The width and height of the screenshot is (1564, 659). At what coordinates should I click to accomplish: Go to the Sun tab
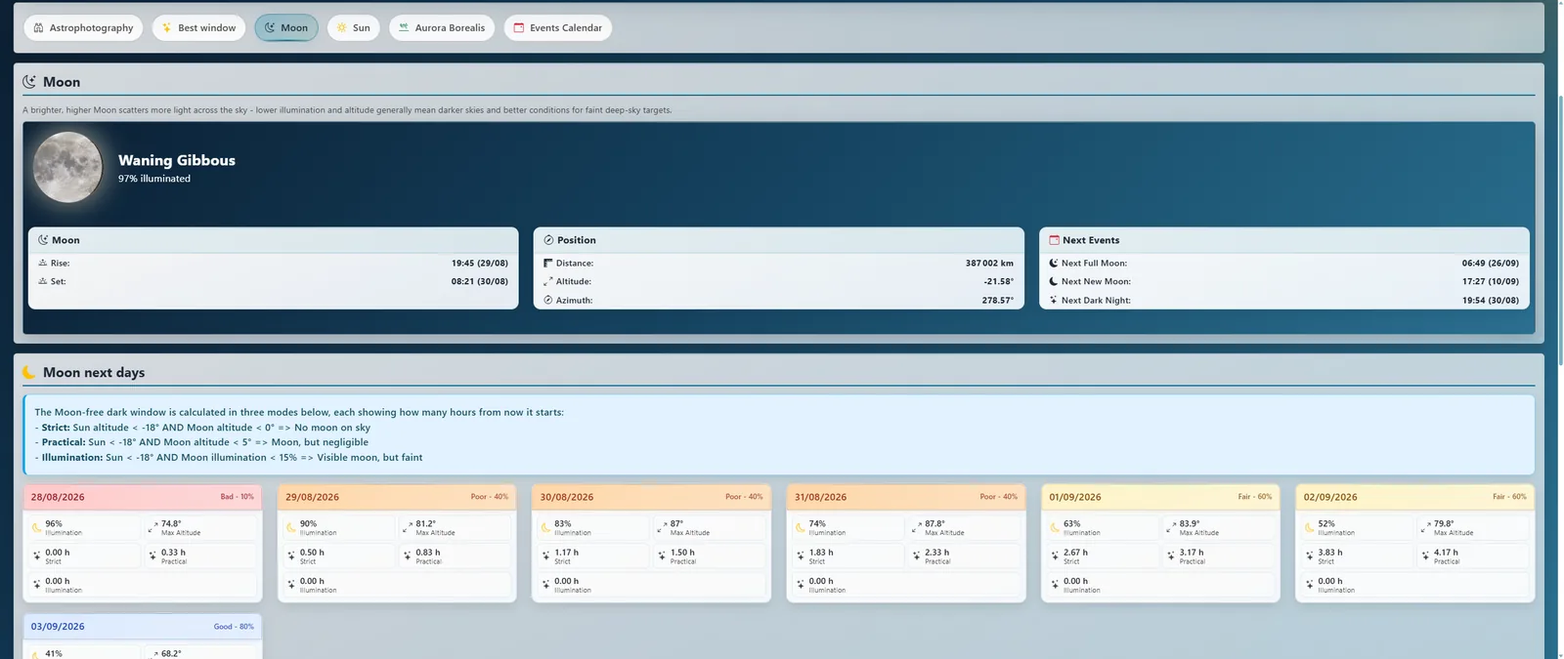tap(353, 27)
